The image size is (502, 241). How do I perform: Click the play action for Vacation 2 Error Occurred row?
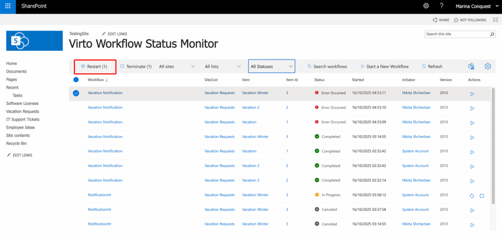click(472, 108)
